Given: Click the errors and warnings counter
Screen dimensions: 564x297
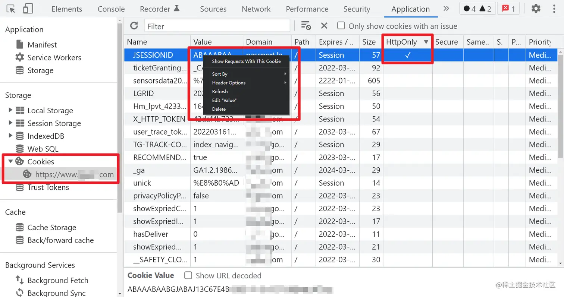Looking at the screenshot, I should tap(477, 9).
